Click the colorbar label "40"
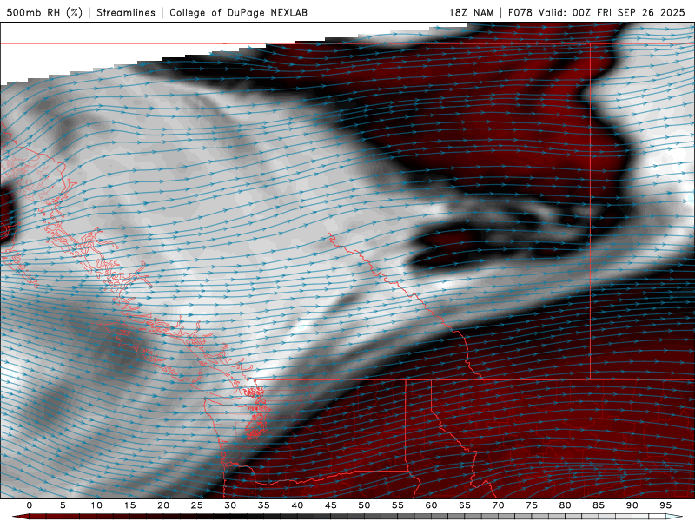The image size is (695, 521). pos(297,505)
